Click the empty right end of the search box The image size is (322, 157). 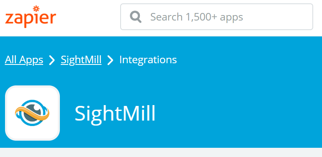click(288, 17)
